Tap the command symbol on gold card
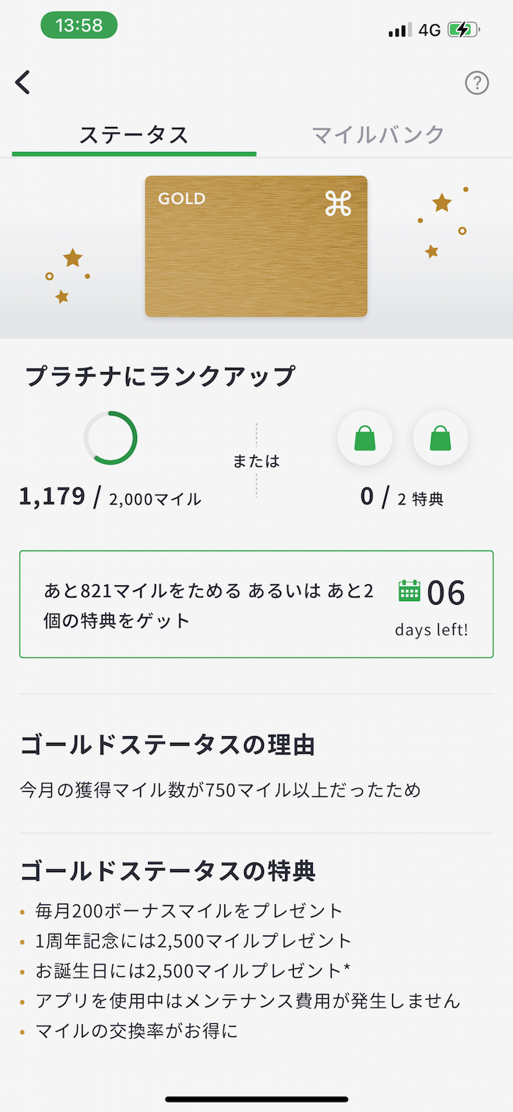Viewport: 513px width, 1112px height. pyautogui.click(x=338, y=203)
